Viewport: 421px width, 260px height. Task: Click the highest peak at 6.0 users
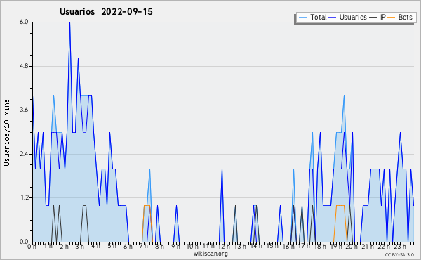[69, 22]
